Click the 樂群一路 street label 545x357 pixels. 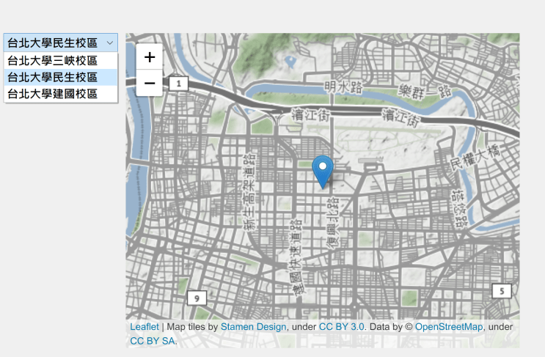pyautogui.click(x=424, y=92)
